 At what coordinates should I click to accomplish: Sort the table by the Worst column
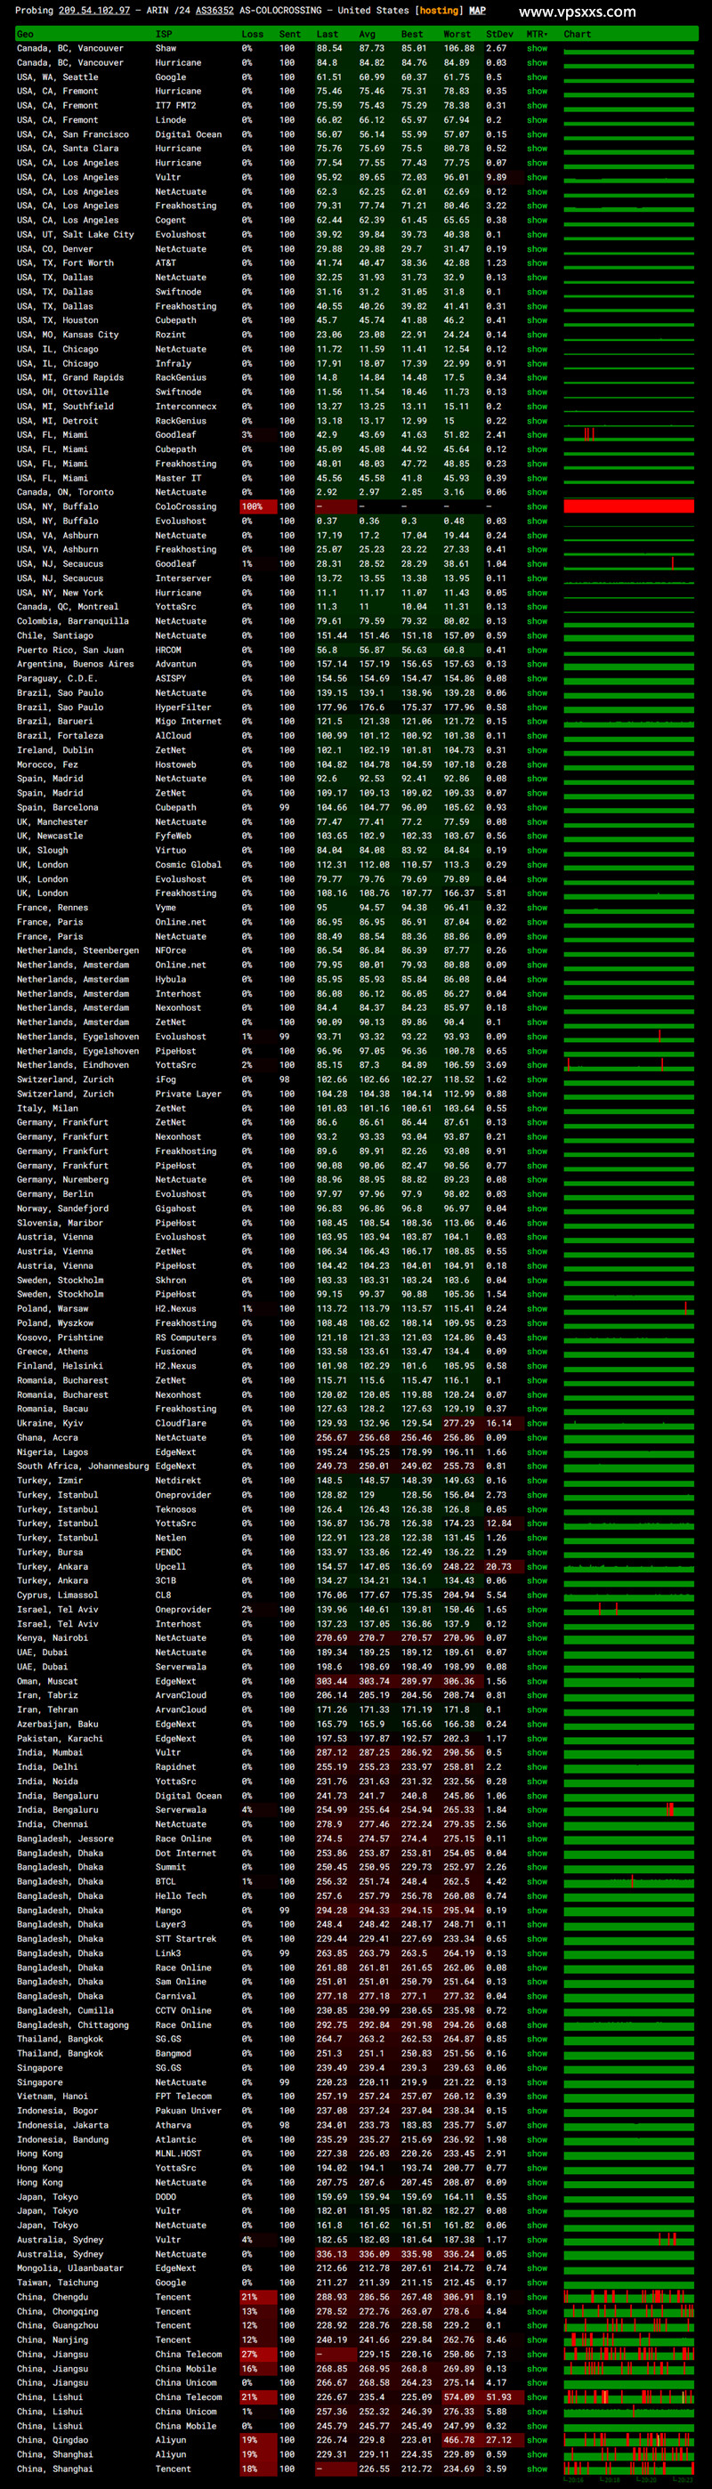point(457,34)
